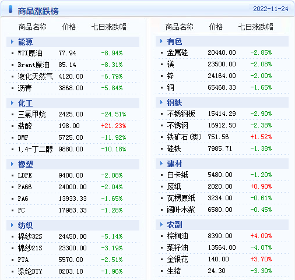Expand the 有色 category arrow
The image size is (295, 280).
pyautogui.click(x=161, y=41)
